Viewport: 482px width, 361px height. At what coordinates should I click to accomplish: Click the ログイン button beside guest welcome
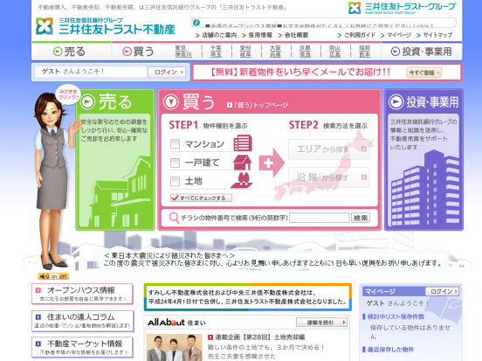[167, 72]
